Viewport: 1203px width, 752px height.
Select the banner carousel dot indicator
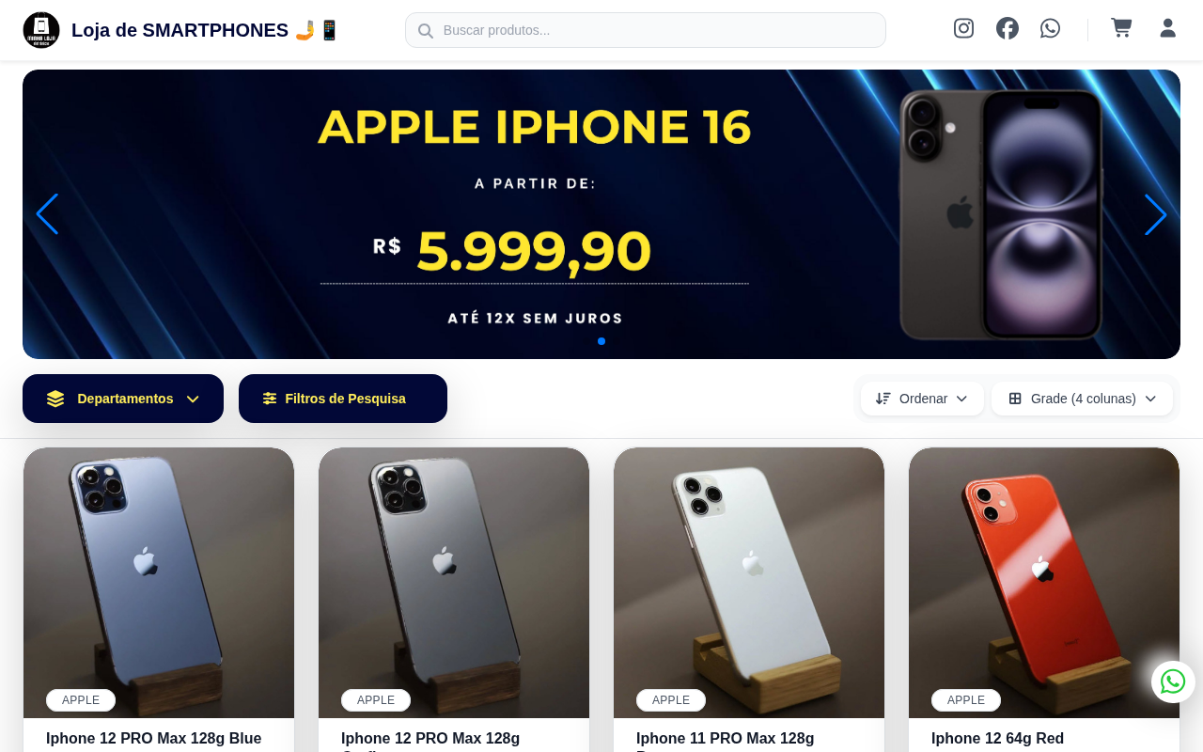[x=601, y=341]
